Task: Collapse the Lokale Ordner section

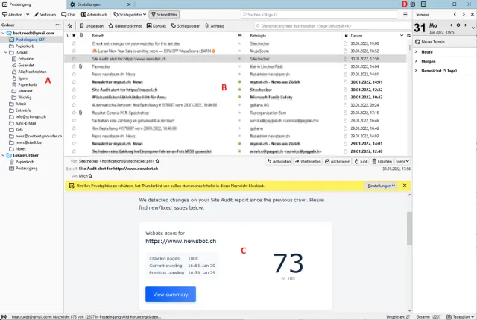Action: pyautogui.click(x=3, y=155)
